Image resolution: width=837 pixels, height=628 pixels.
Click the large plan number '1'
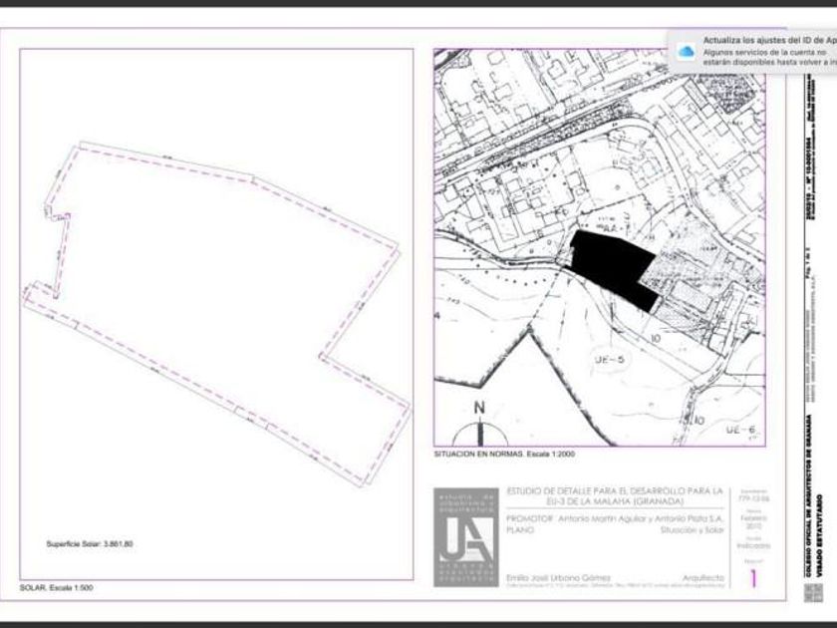coord(753,578)
